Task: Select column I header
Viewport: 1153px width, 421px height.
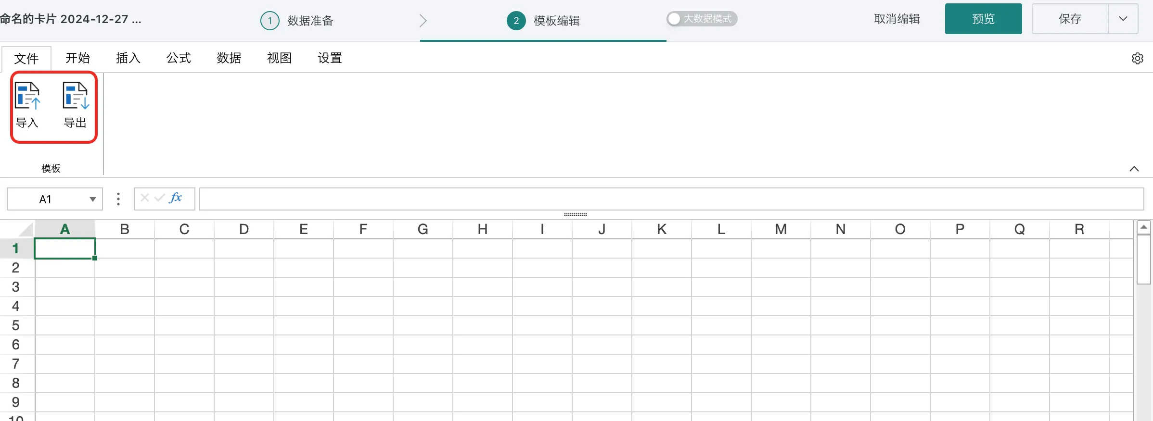Action: (x=542, y=229)
